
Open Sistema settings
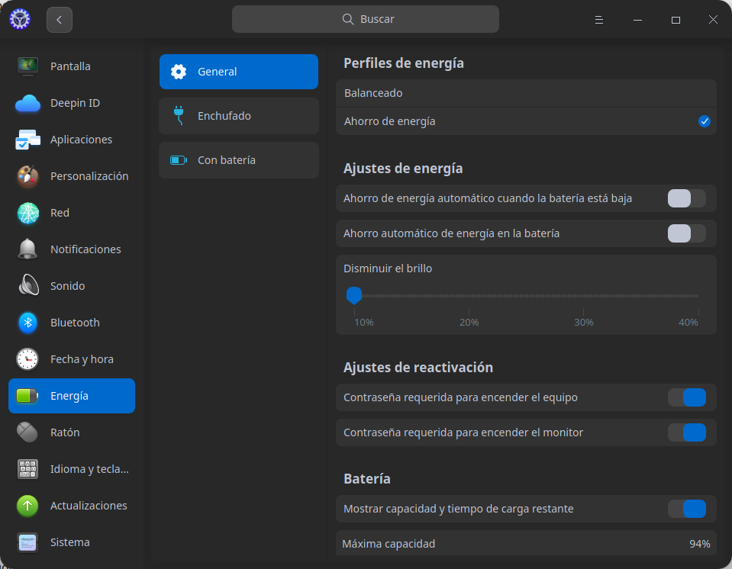click(x=72, y=542)
